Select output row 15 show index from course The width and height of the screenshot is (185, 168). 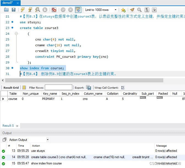point(93,163)
